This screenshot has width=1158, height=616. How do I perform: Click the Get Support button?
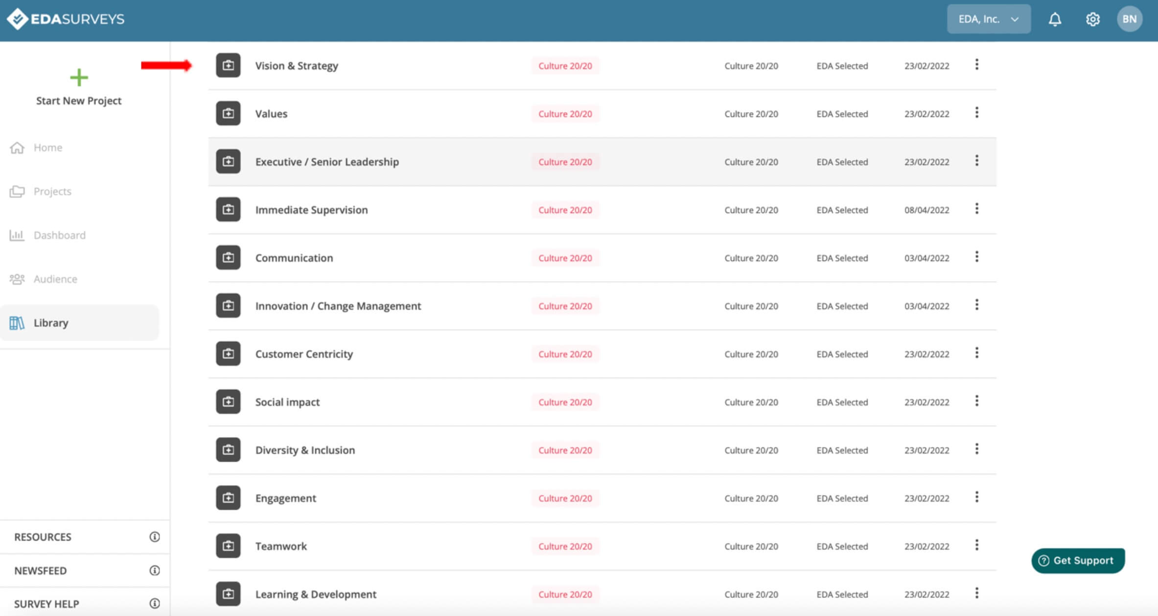[1078, 560]
